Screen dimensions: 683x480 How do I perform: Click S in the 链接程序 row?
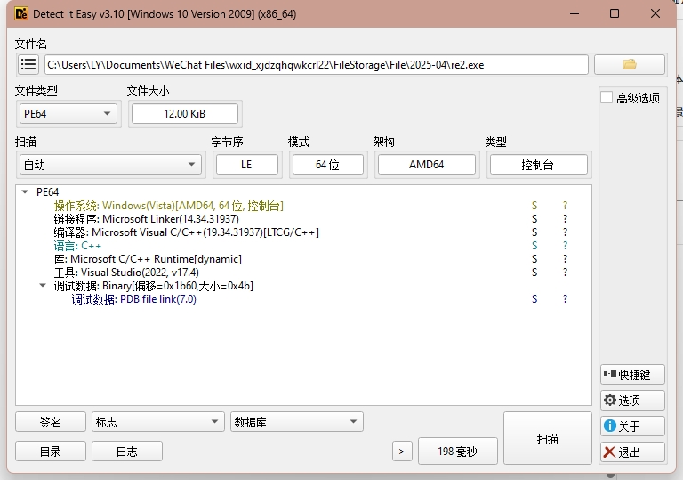(x=534, y=219)
